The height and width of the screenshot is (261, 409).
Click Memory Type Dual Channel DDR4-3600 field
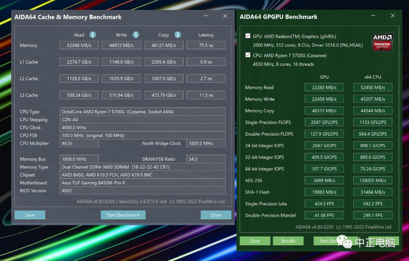[x=143, y=167]
